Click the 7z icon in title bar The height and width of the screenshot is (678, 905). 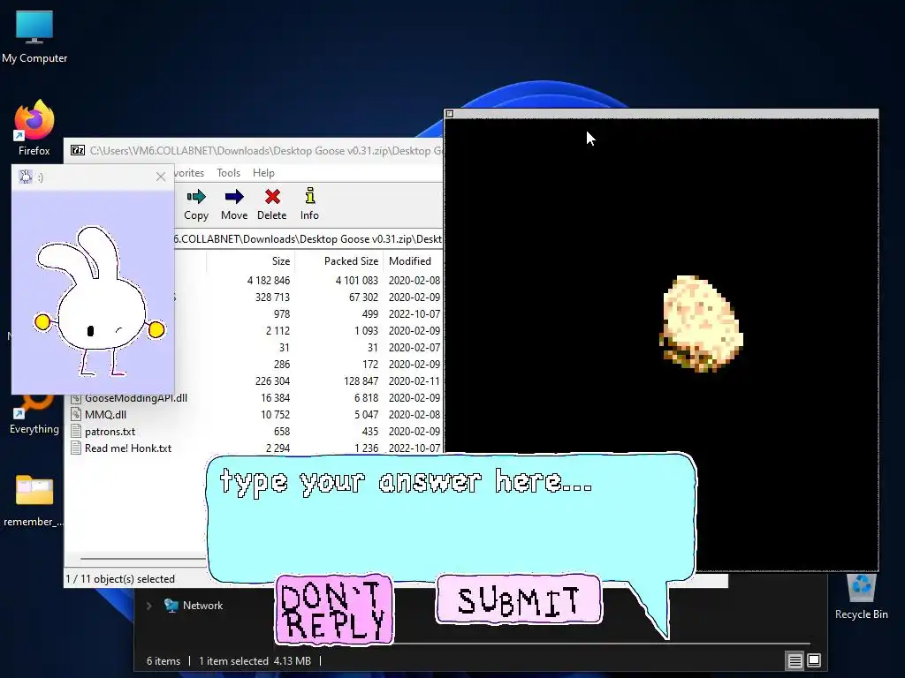(78, 150)
